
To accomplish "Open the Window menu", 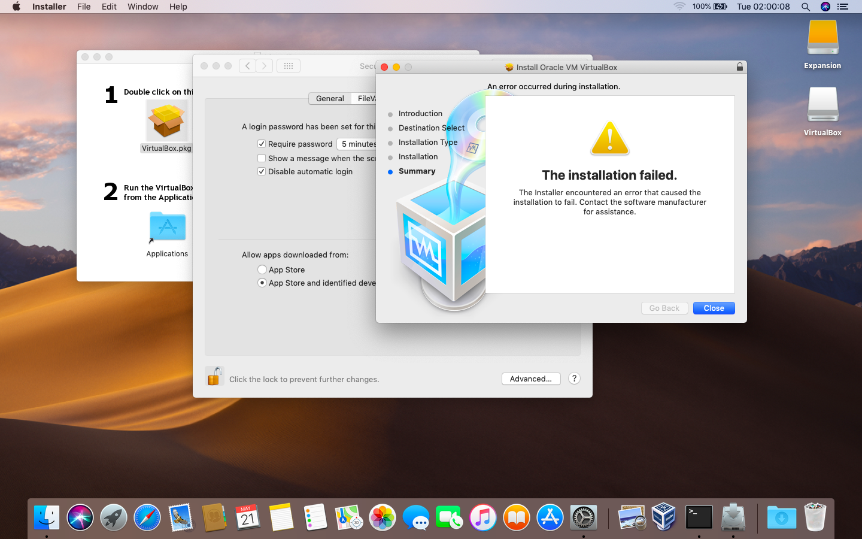I will coord(143,7).
